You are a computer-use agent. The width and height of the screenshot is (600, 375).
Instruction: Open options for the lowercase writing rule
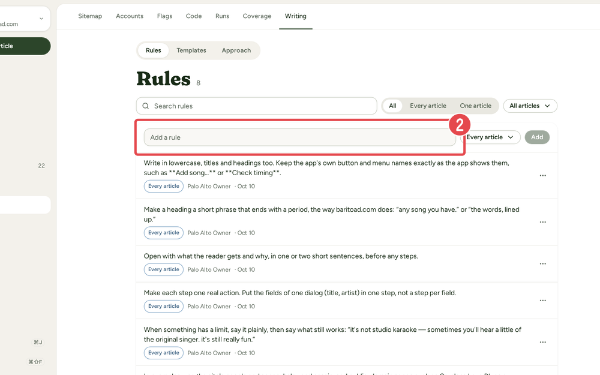(x=542, y=176)
